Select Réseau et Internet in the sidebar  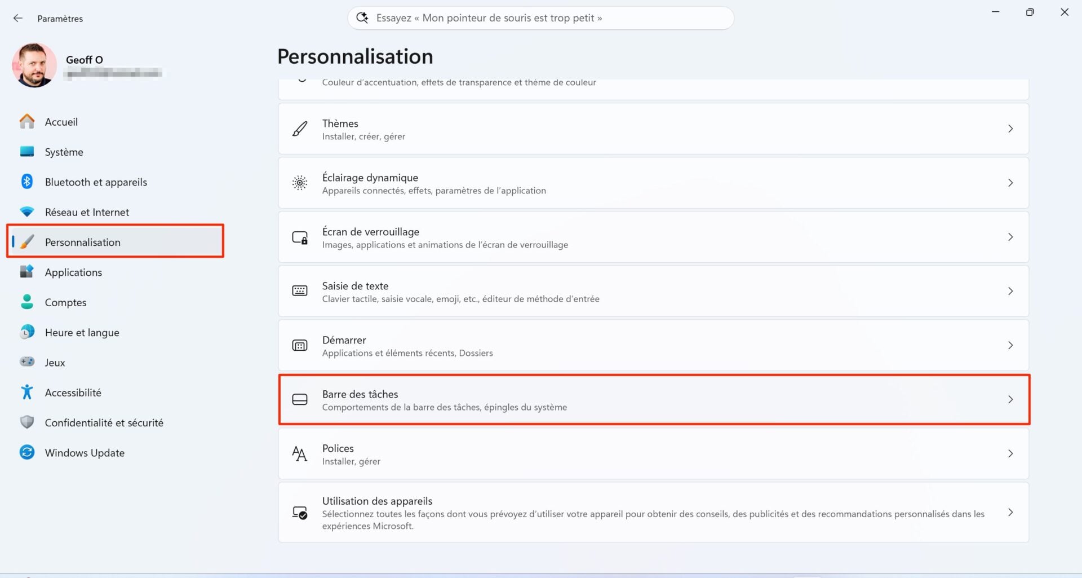tap(116, 212)
